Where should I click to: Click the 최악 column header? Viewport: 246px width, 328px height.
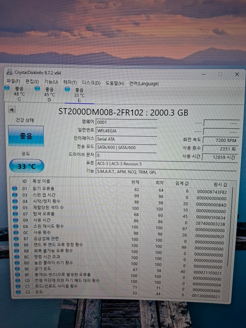(159, 183)
